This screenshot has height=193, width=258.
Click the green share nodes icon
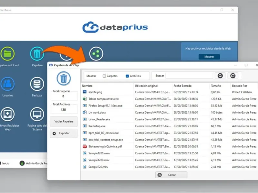[96, 54]
